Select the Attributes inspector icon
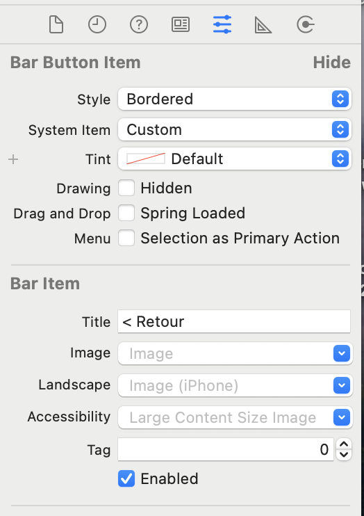Viewport: 364px width, 516px height. pos(222,24)
